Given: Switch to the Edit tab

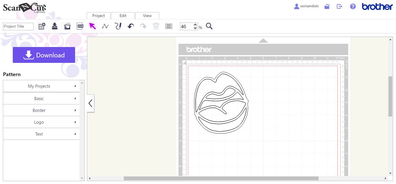Looking at the screenshot, I should coord(123,16).
